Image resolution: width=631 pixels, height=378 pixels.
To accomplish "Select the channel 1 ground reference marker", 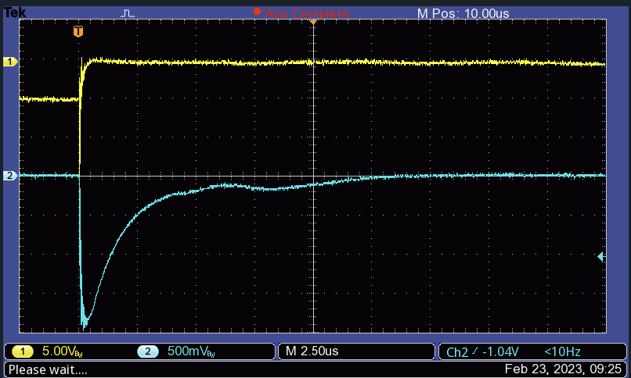I will [9, 62].
